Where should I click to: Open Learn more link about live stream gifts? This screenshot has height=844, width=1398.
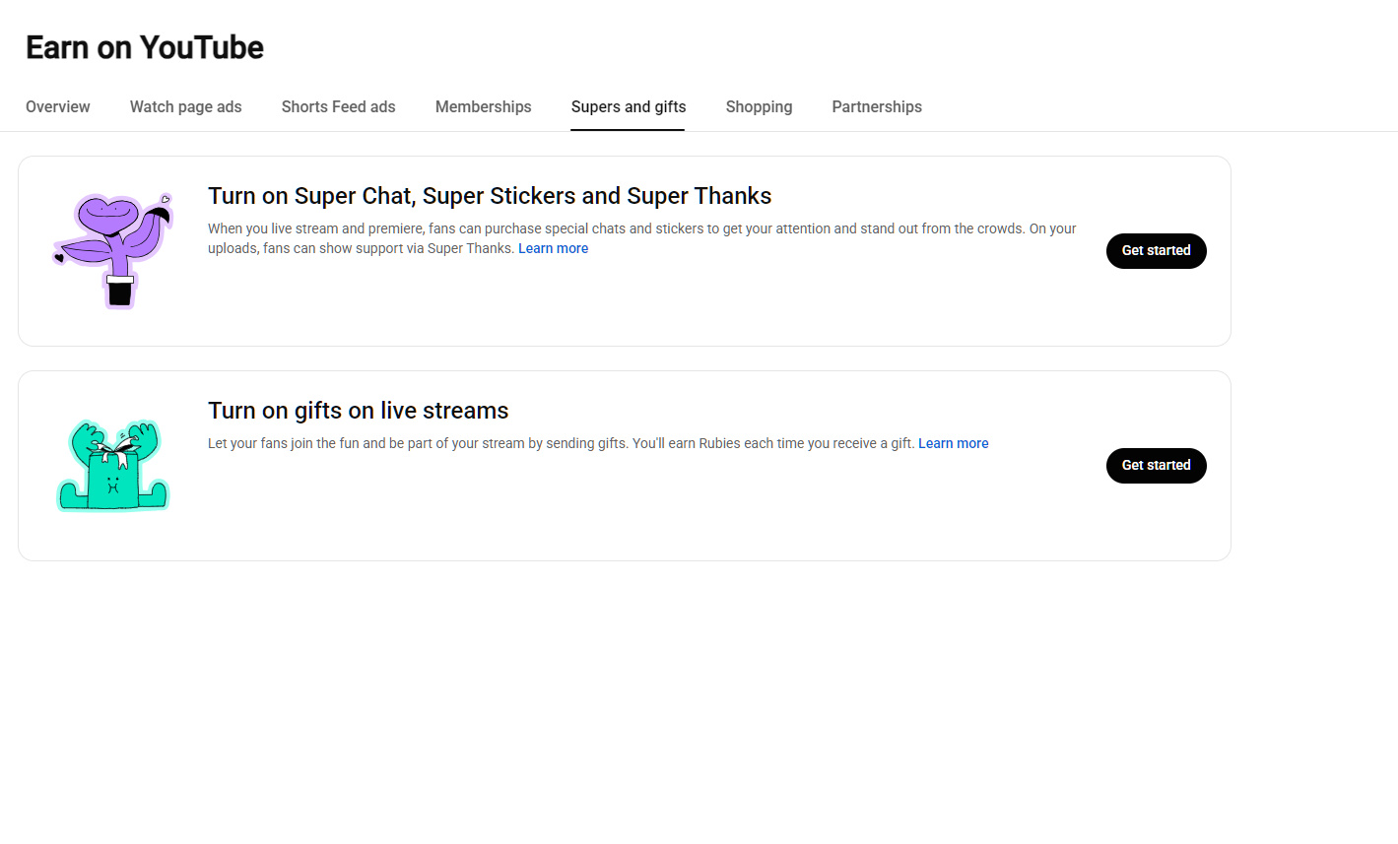click(954, 444)
